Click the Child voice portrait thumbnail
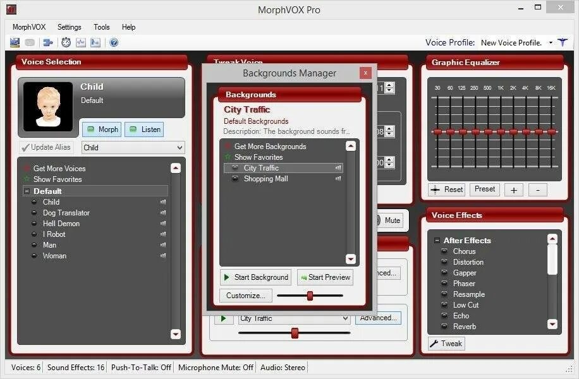Screen dimensions: 579x379 click(x=48, y=107)
